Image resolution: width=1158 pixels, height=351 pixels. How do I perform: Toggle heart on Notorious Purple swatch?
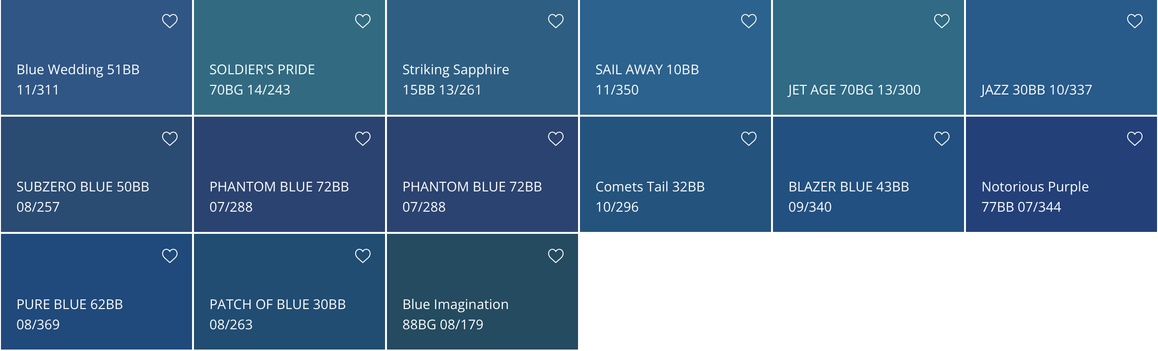1135,139
